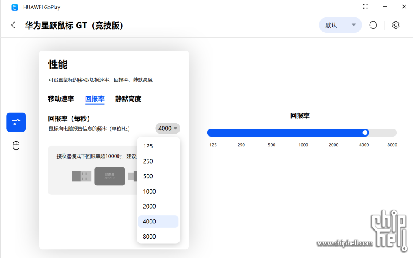Minimize the HUAWEI GoPlay window
The image size is (413, 258).
pyautogui.click(x=385, y=7)
